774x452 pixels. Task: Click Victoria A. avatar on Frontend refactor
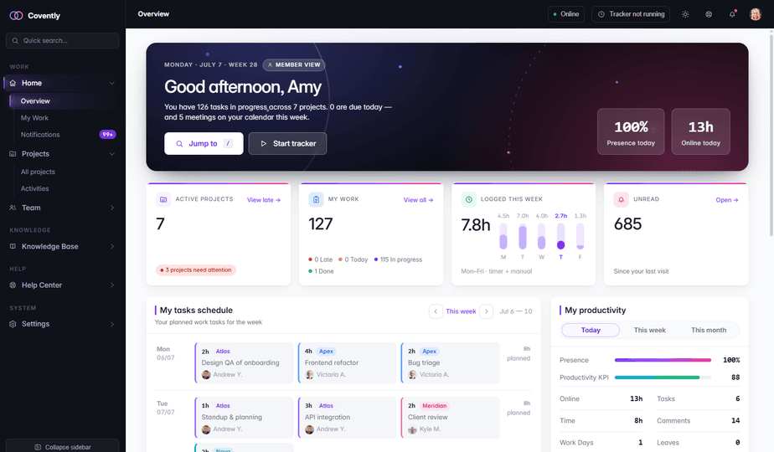[x=309, y=374]
